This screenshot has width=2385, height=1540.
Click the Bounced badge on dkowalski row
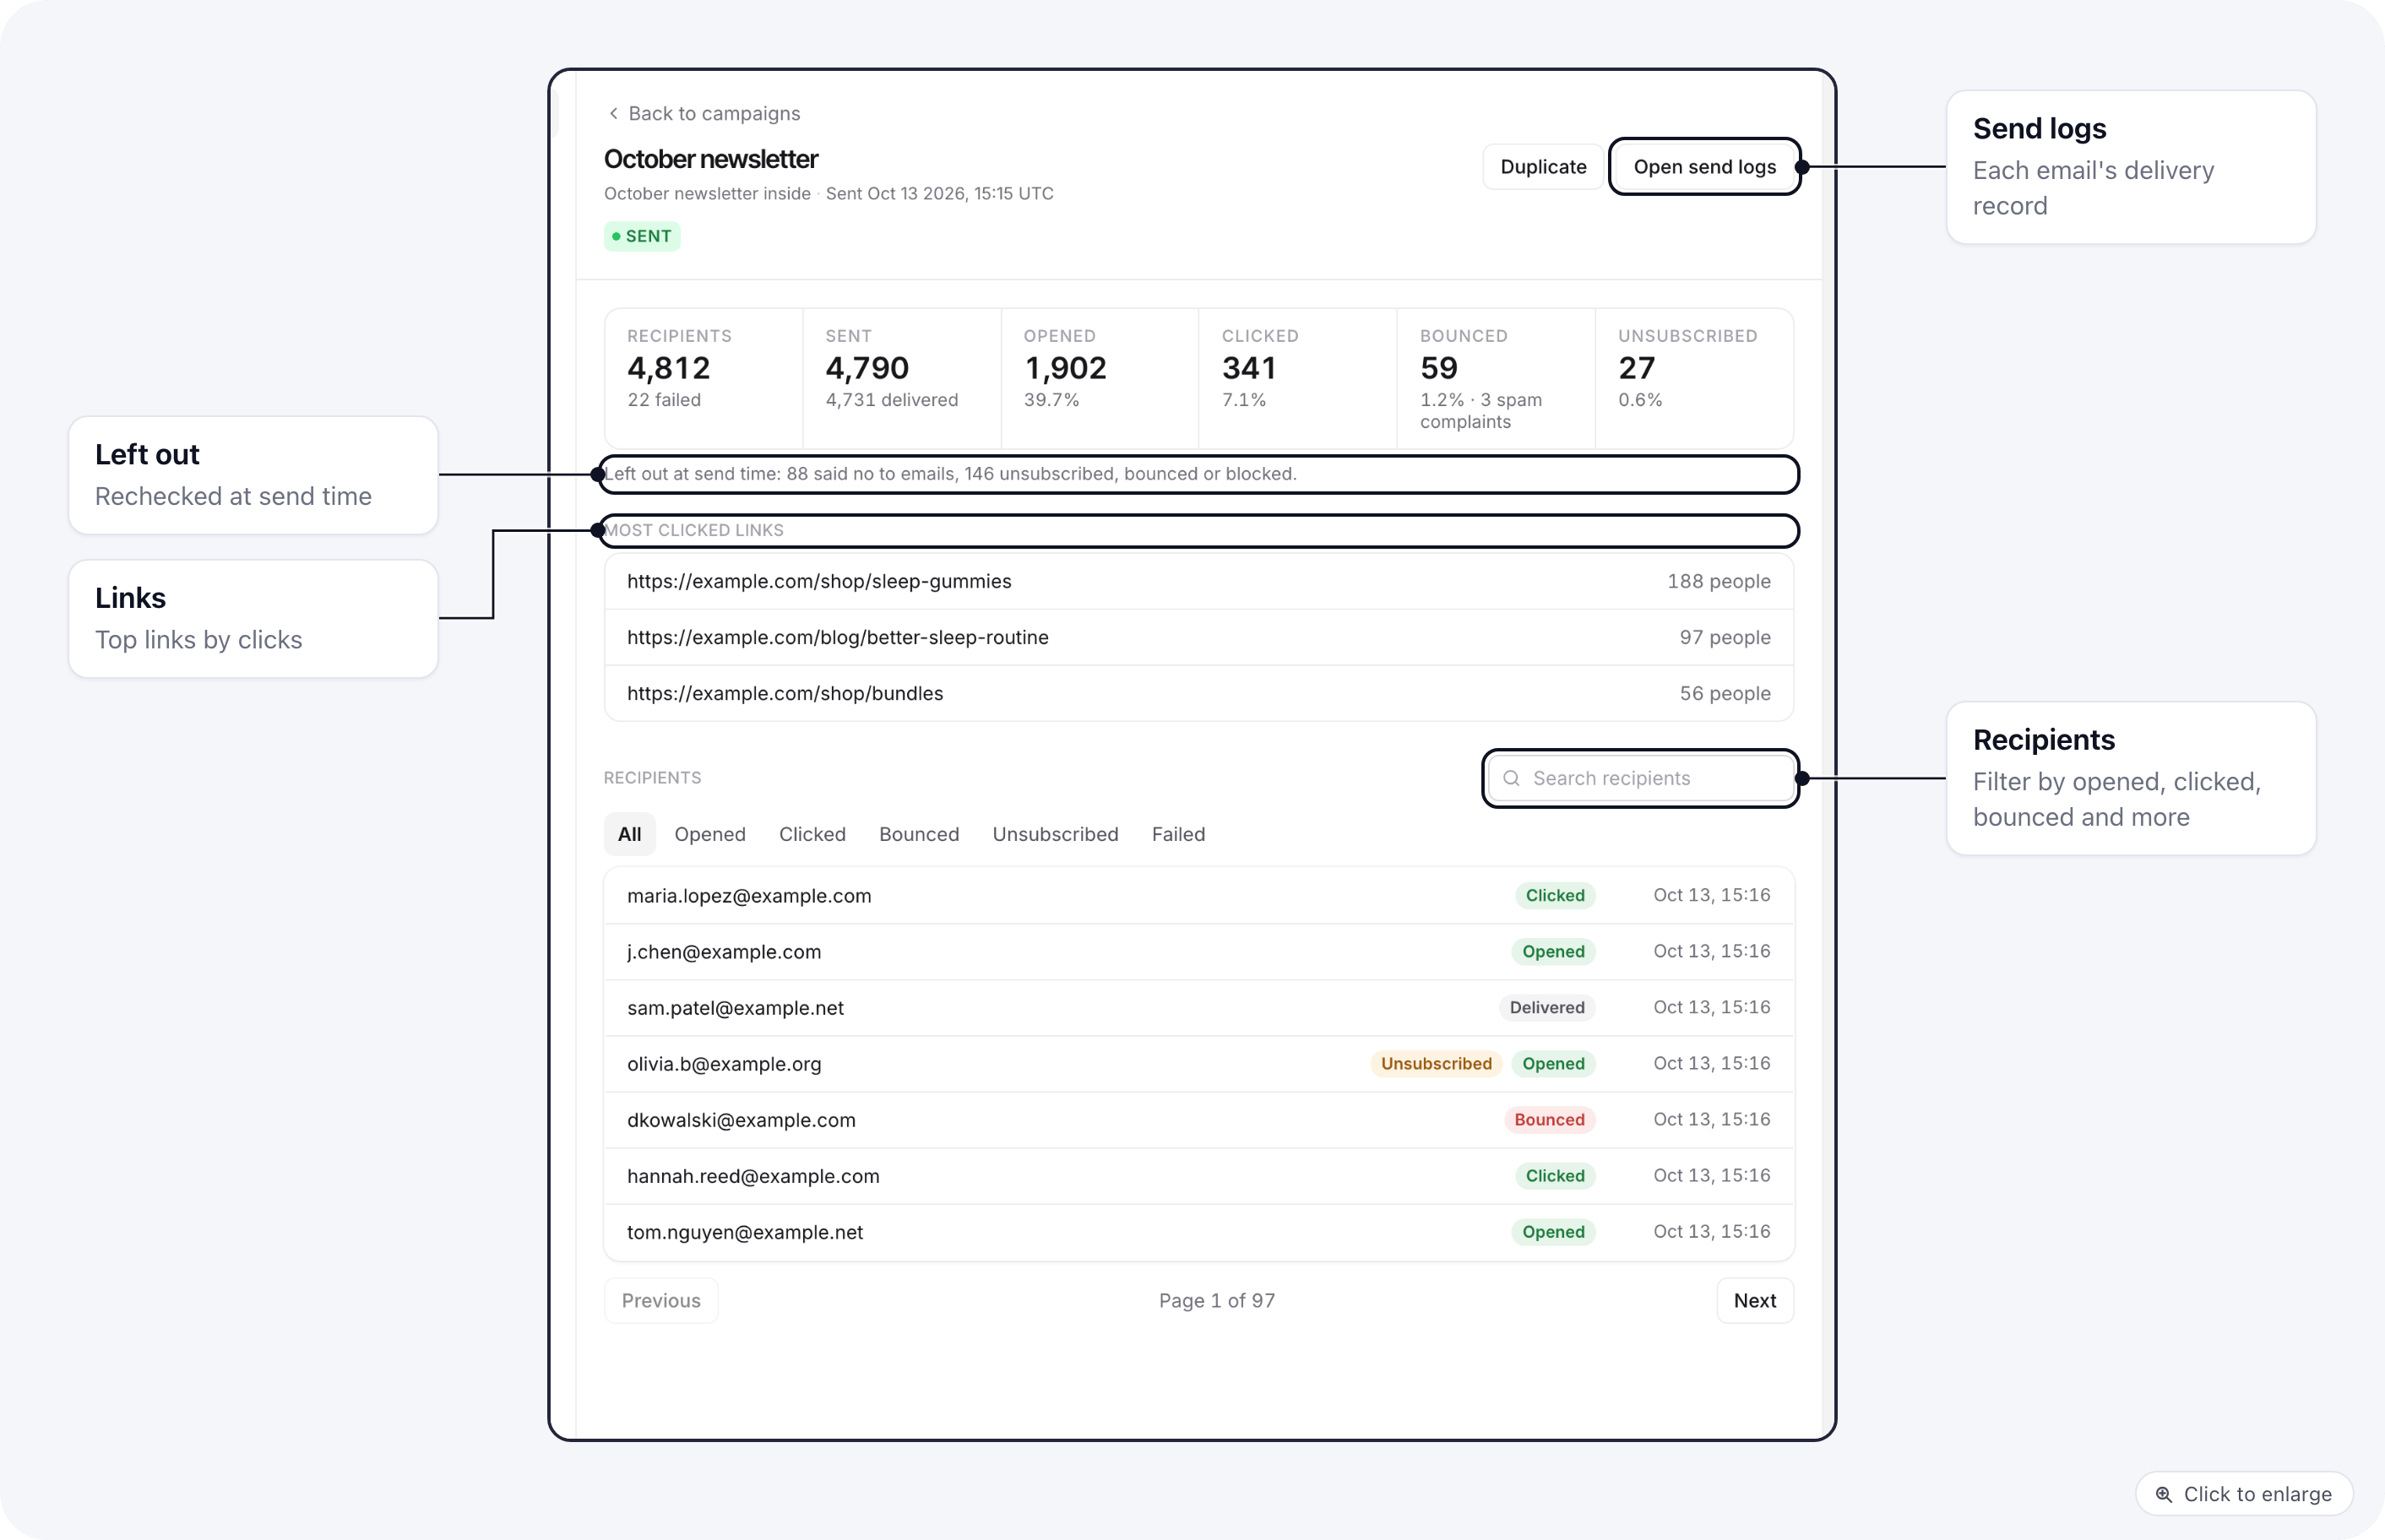[x=1549, y=1119]
